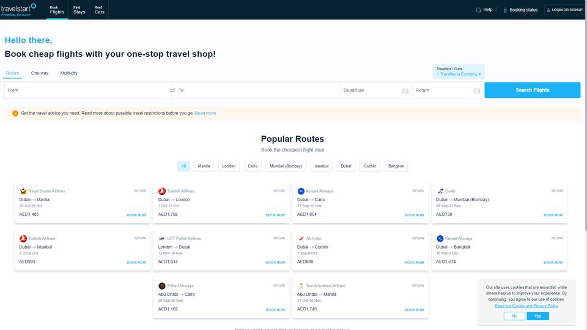Filter popular routes by Bangkok
587x330 pixels.
(x=396, y=166)
